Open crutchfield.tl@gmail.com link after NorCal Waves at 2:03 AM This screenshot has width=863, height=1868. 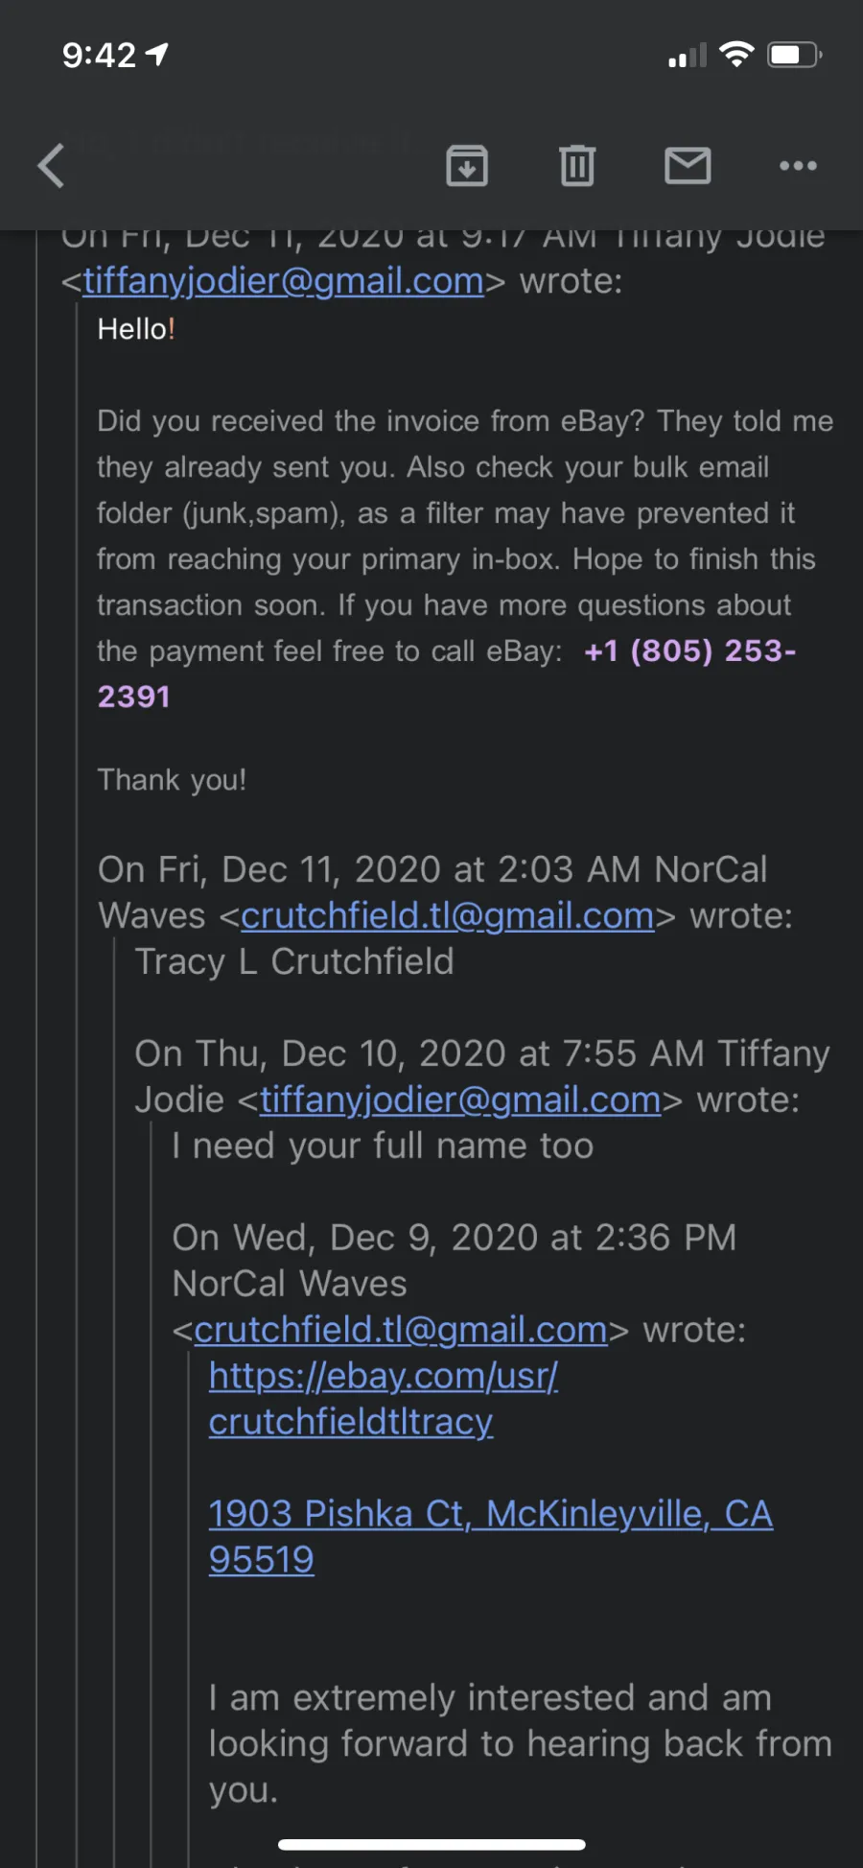point(448,916)
